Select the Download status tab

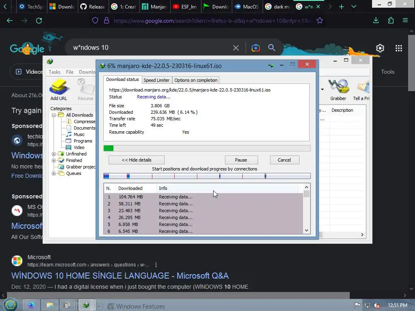pos(122,79)
